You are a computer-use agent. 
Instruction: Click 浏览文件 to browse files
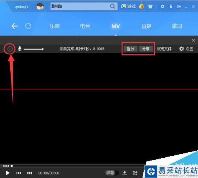coord(164,49)
